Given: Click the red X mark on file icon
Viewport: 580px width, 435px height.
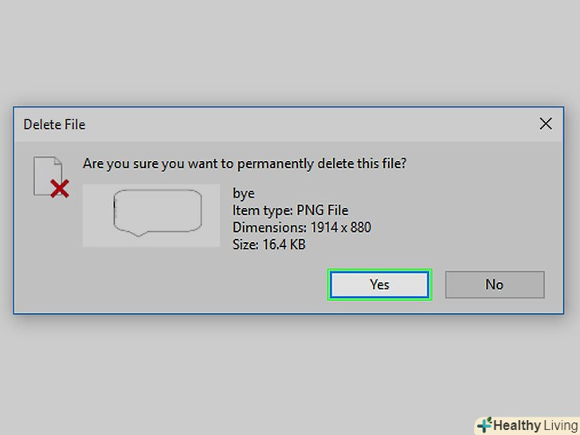Looking at the screenshot, I should (x=59, y=190).
